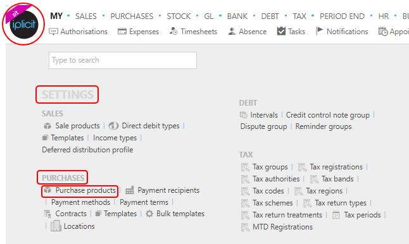Click the Direct debit types icon
This screenshot has width=409, height=244.
coord(113,126)
